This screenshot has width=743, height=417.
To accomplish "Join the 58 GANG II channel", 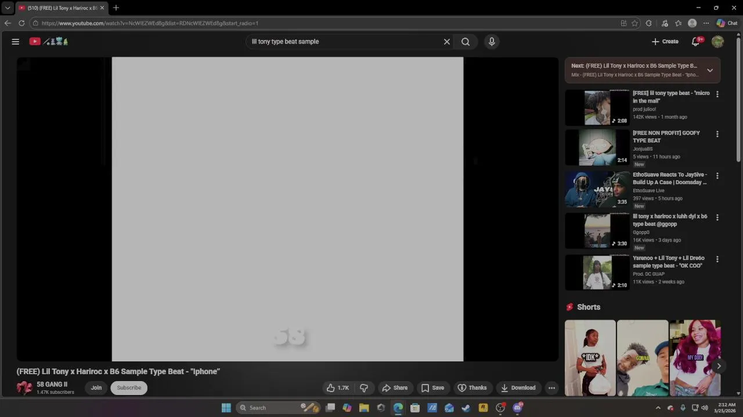I will (96, 388).
